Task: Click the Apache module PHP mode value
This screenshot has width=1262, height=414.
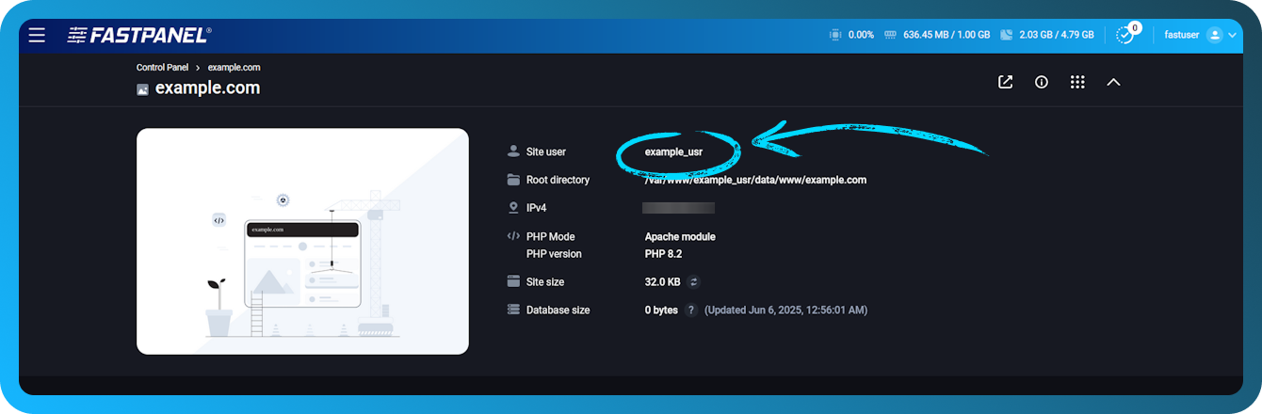Action: 679,237
